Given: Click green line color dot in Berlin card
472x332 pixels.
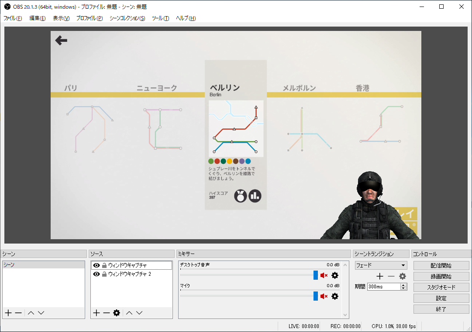Looking at the screenshot, I should tap(211, 161).
